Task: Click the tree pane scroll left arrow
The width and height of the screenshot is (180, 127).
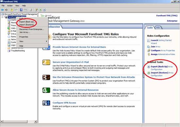Action: 2,121
